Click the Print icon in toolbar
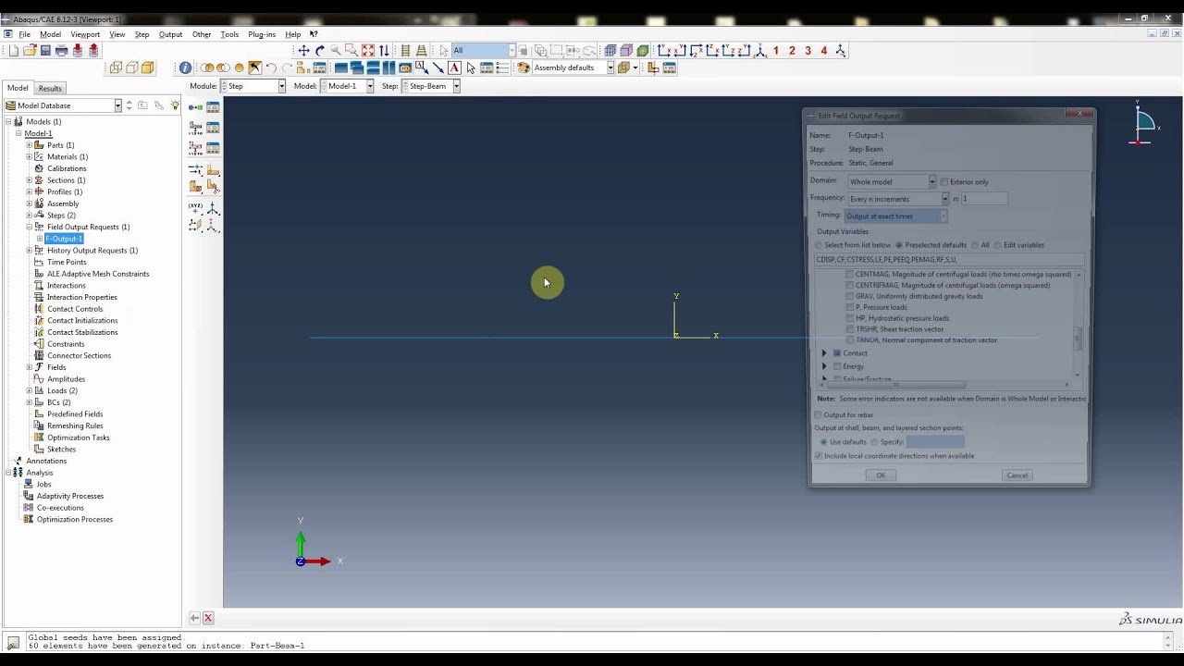 tap(61, 51)
